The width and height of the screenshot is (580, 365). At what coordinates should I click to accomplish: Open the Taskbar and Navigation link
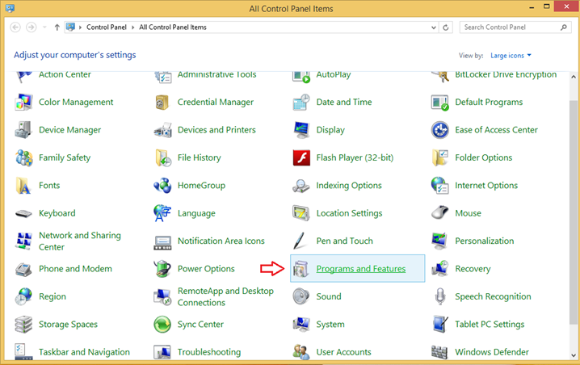(x=84, y=352)
